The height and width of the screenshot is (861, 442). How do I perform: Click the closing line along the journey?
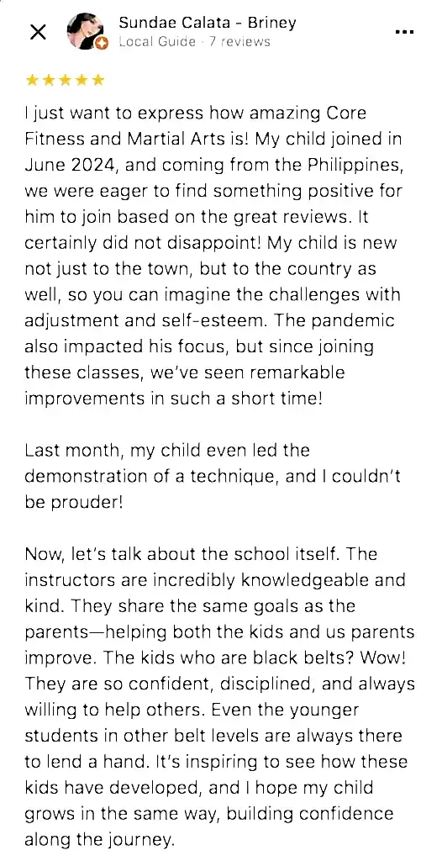point(99,840)
